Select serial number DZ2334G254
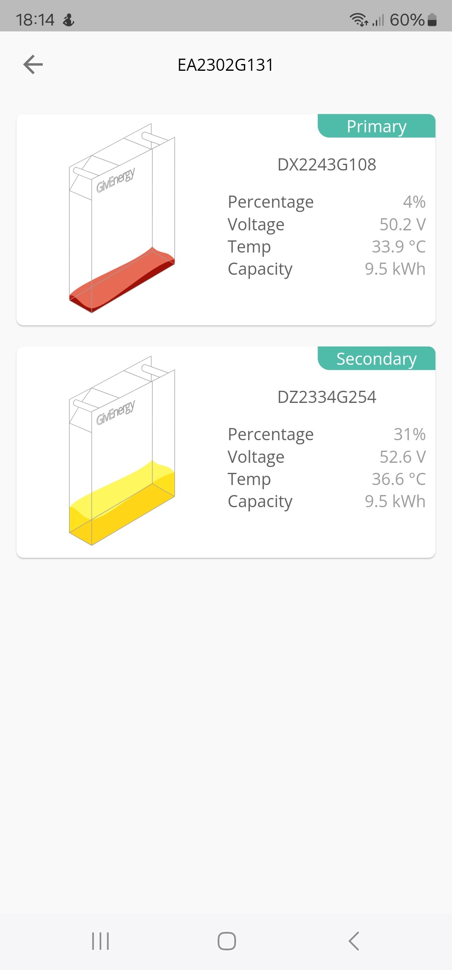 [x=327, y=397]
